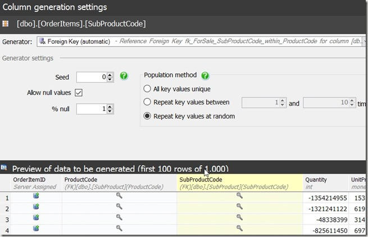Increase the Seed value with up arrow
The width and height of the screenshot is (368, 237).
110,74
